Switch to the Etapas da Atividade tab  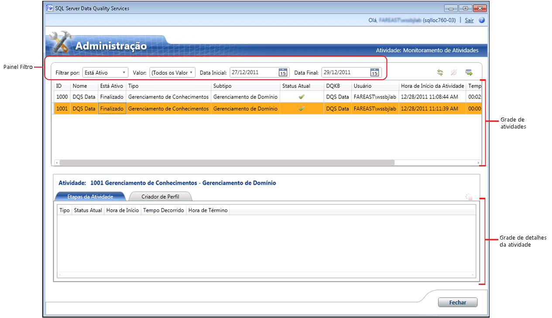tap(90, 196)
